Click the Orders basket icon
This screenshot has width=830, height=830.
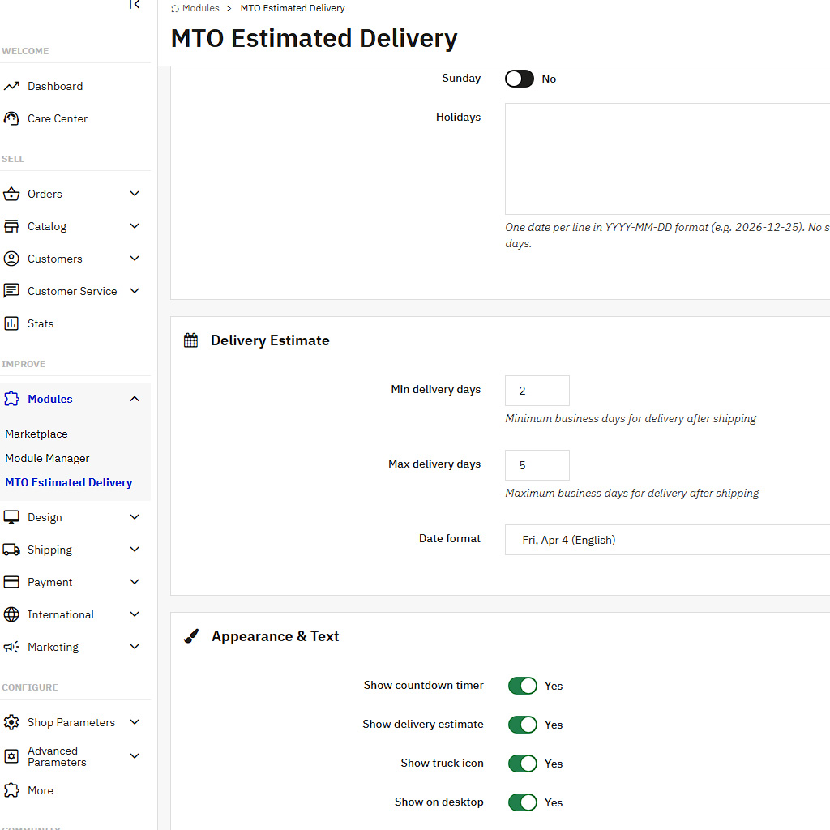point(11,195)
